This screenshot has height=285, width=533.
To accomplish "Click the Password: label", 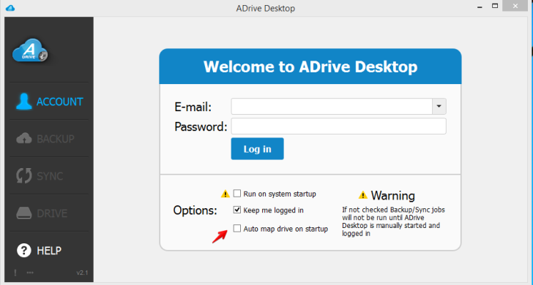I will click(201, 127).
